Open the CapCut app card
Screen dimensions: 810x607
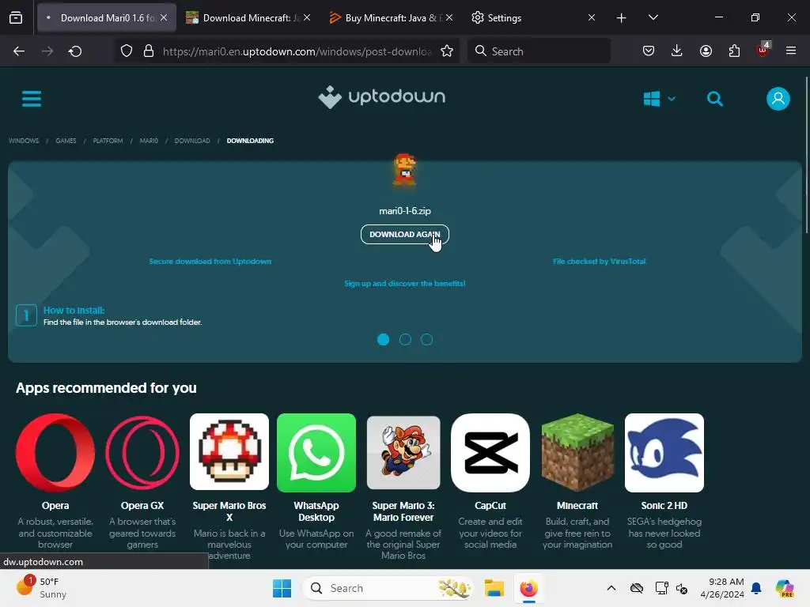point(490,481)
